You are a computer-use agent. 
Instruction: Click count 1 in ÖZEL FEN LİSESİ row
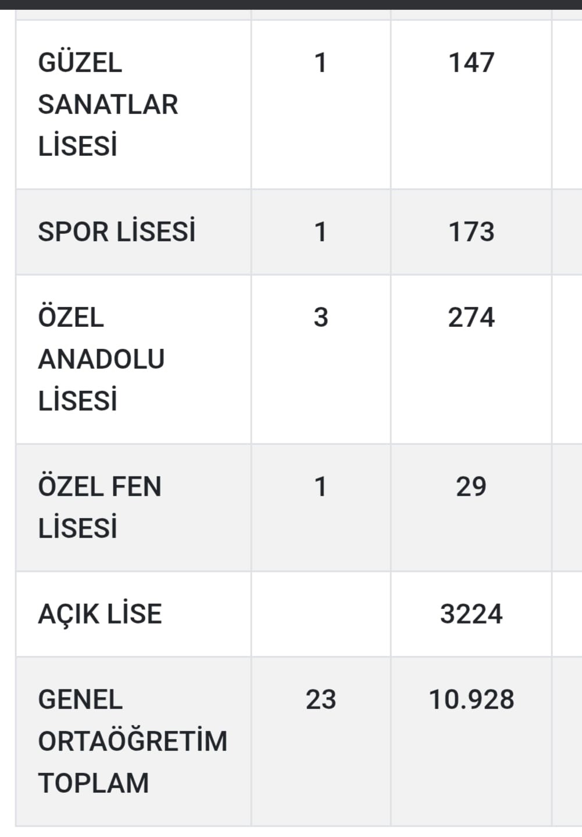coord(320,487)
